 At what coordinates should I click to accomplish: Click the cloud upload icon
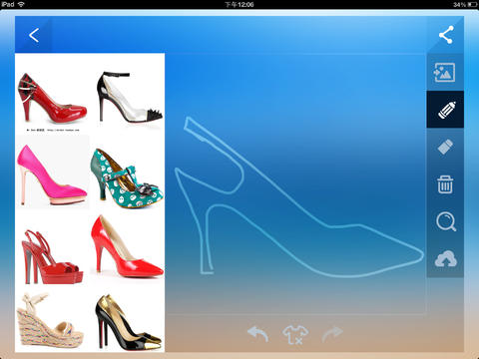pyautogui.click(x=446, y=258)
